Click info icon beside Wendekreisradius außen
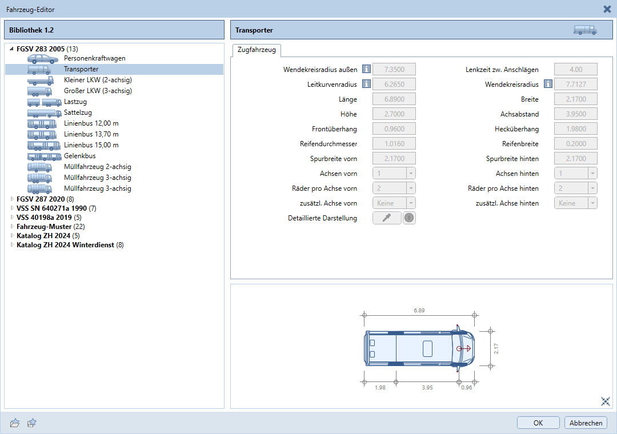The height and width of the screenshot is (434, 617). 366,70
